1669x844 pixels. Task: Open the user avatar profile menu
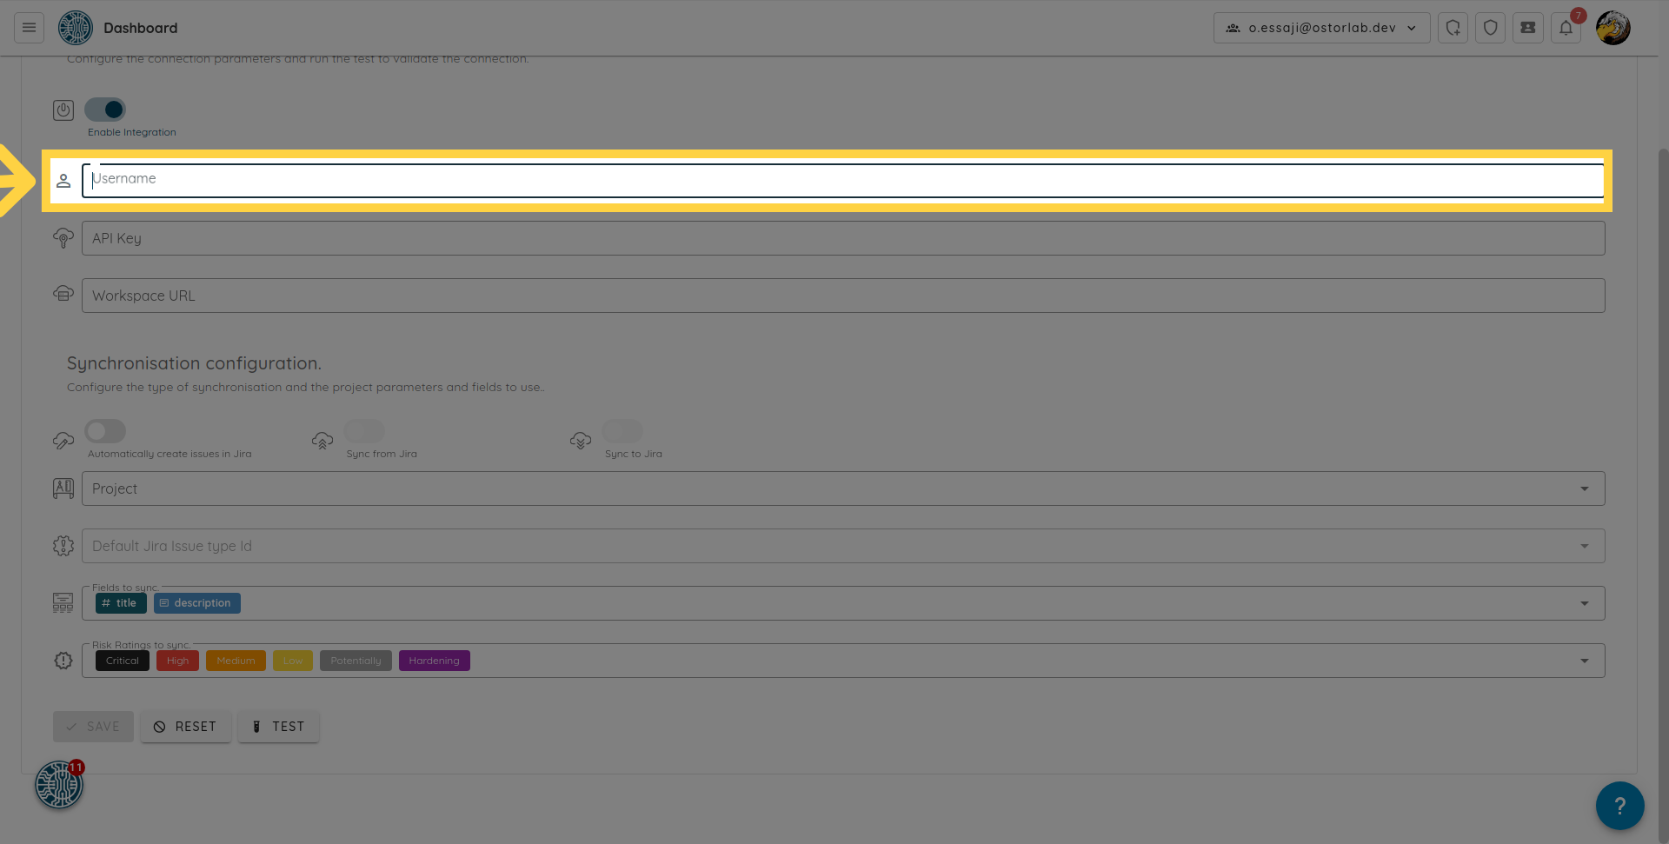point(1612,28)
